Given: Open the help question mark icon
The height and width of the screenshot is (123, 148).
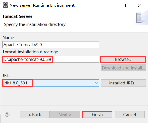Looking at the screenshot, I should point(7,114).
